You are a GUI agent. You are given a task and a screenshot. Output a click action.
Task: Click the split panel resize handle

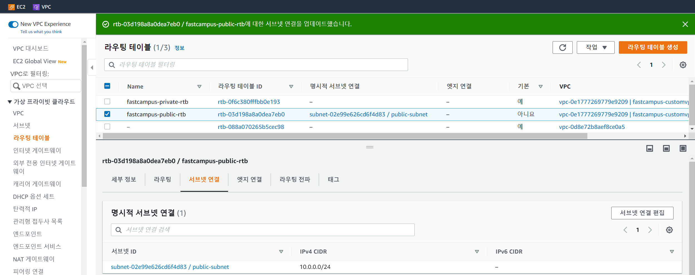[370, 147]
